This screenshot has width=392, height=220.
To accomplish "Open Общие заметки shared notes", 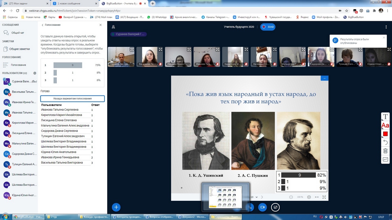I will (x=19, y=49).
